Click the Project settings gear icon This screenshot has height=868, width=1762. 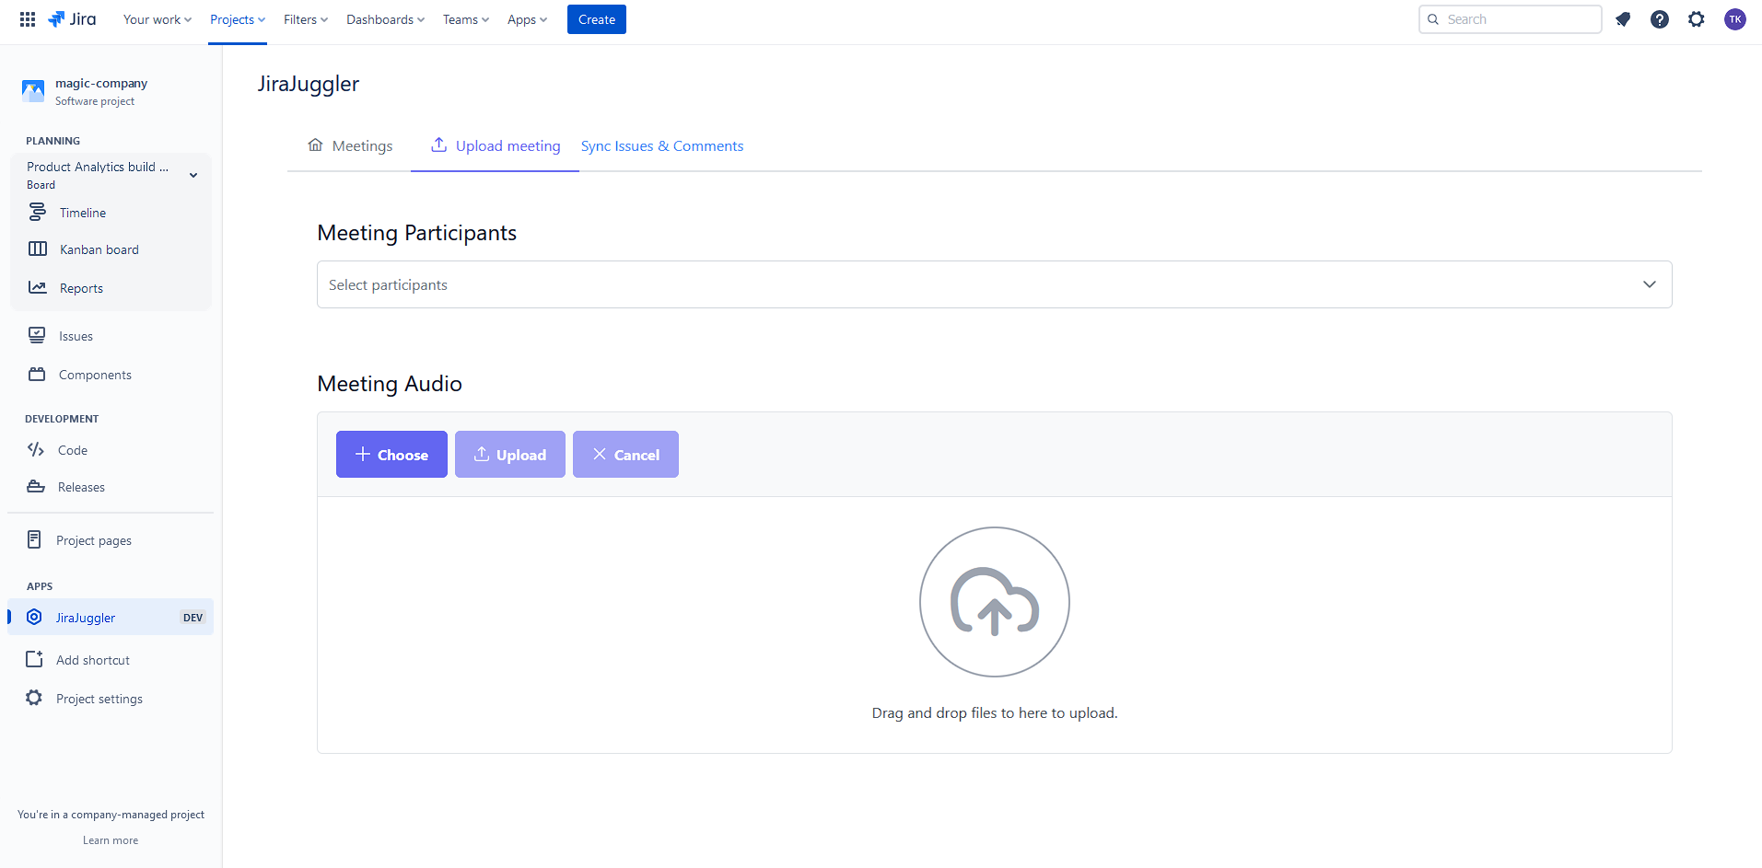(34, 698)
